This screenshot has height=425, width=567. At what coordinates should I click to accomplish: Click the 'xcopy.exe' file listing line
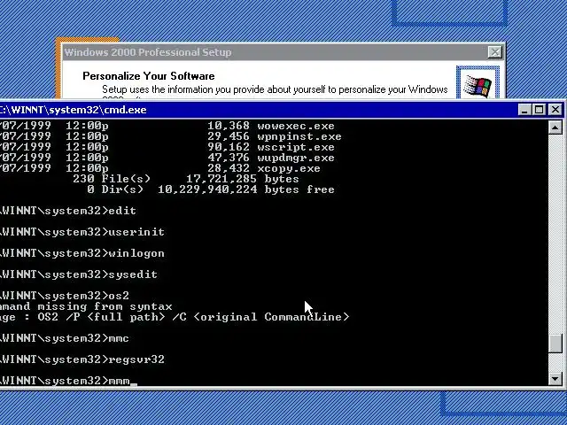pos(159,168)
